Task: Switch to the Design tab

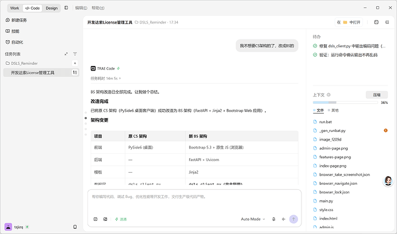Action: (52, 8)
